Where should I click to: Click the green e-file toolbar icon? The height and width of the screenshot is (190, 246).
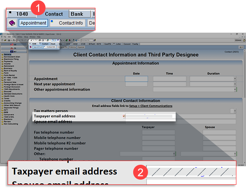coord(67,40)
